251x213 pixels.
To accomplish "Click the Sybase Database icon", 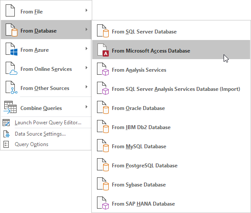I will (x=103, y=184).
